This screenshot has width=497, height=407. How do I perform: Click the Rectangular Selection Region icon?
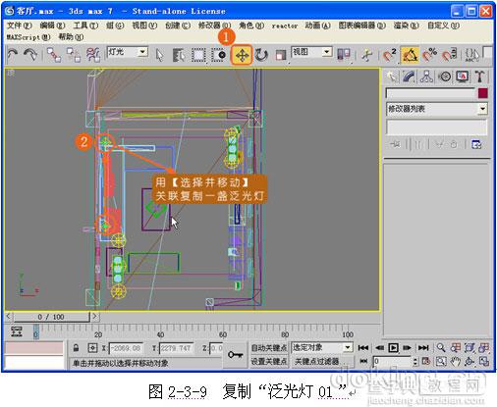[x=198, y=55]
